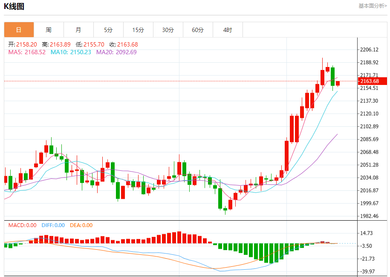Screen dimensions: 390x277
Task: Click the 2102.89 price axis label
Action: click(370, 126)
